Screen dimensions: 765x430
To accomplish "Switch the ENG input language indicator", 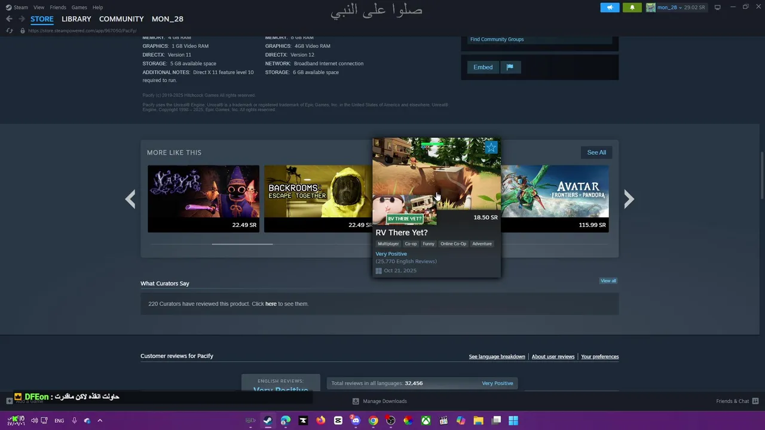I will click(x=59, y=420).
